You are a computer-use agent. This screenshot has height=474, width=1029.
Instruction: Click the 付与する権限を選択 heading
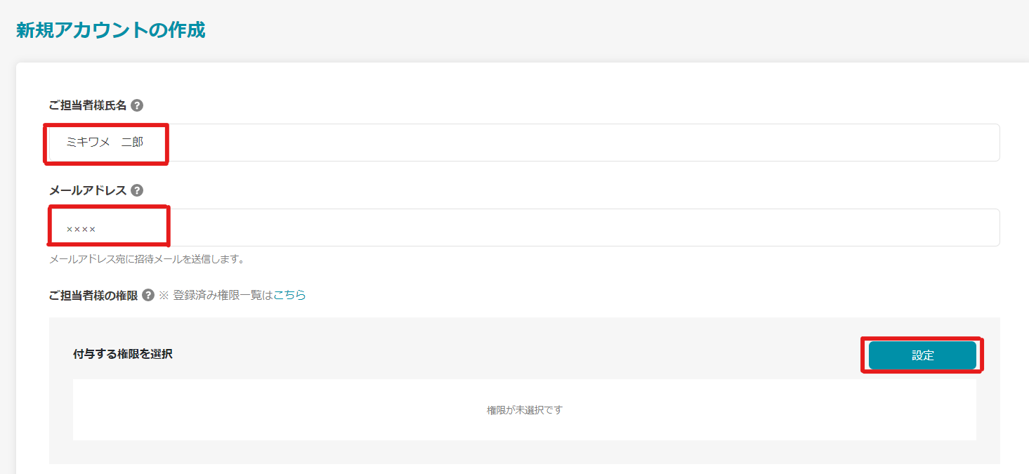pyautogui.click(x=122, y=354)
